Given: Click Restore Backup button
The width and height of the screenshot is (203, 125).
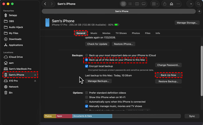Looking at the screenshot, I should click(168, 81).
